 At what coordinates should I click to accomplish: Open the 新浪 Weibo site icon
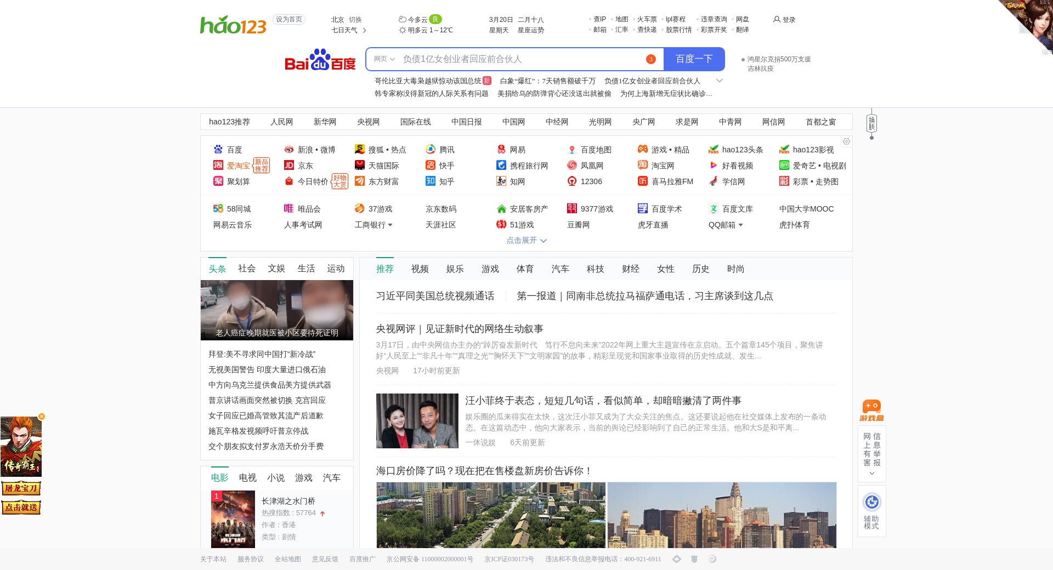[x=289, y=150]
